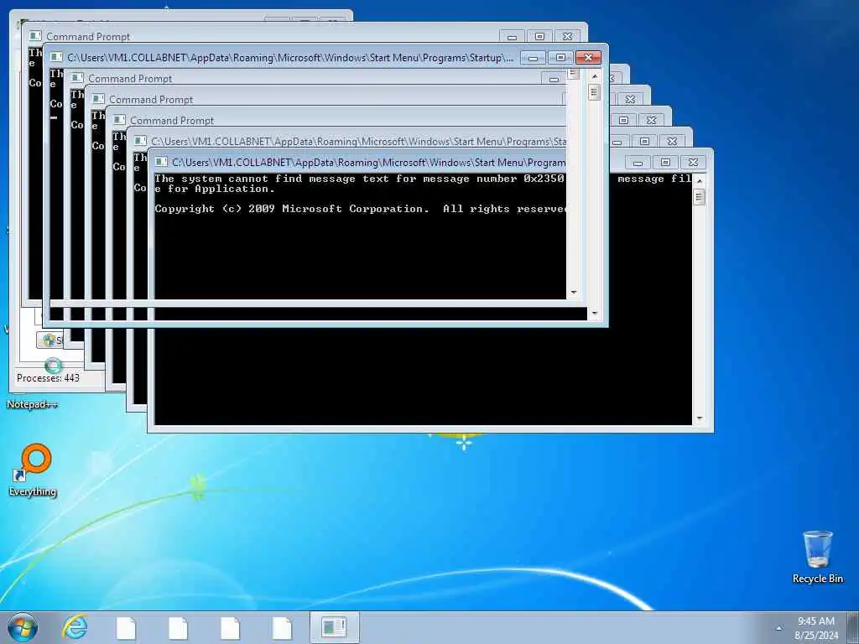Click scroll-up arrow in the 0x2350 console
Image resolution: width=859 pixels, height=644 pixels.
699,181
